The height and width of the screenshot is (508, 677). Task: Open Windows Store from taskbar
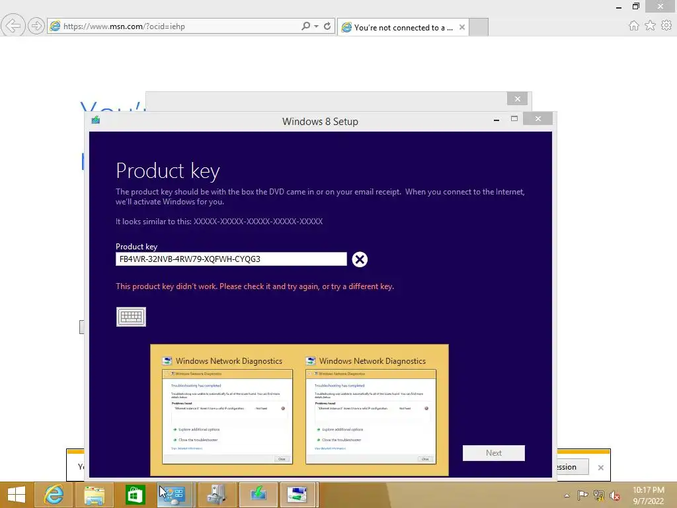(x=135, y=495)
